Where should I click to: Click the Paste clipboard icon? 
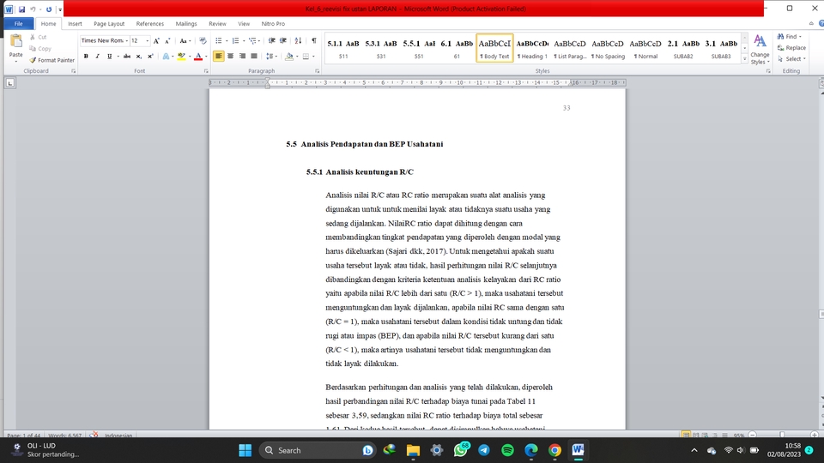pos(15,41)
